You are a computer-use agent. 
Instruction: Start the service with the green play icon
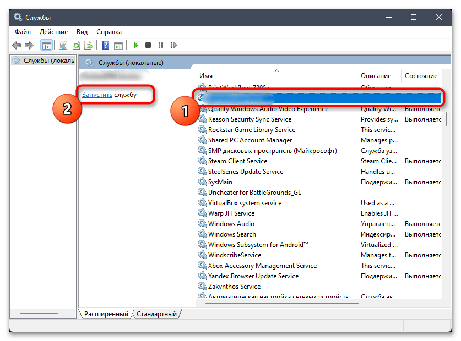[135, 45]
